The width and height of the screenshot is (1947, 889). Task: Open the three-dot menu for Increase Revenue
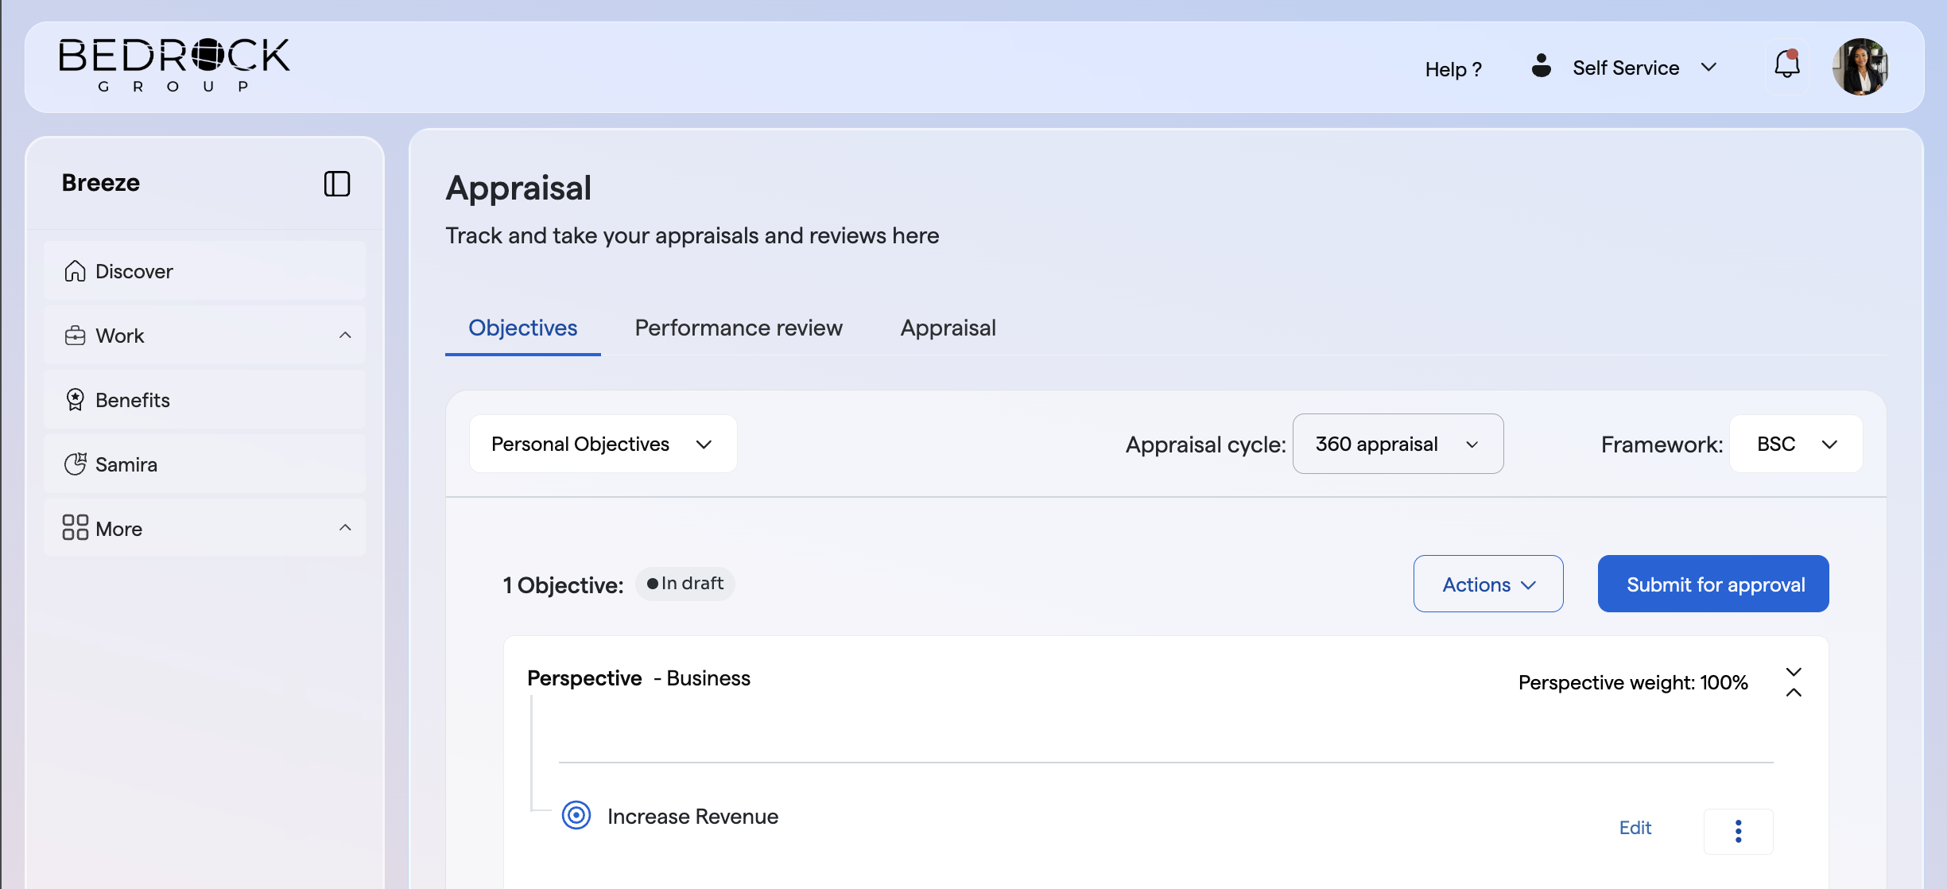point(1739,831)
